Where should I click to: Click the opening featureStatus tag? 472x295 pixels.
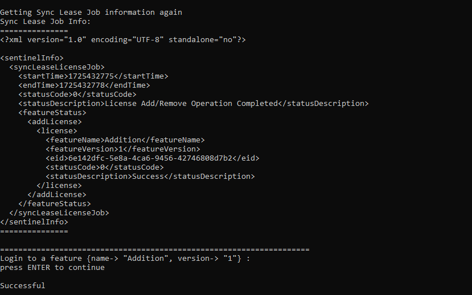[x=52, y=113]
